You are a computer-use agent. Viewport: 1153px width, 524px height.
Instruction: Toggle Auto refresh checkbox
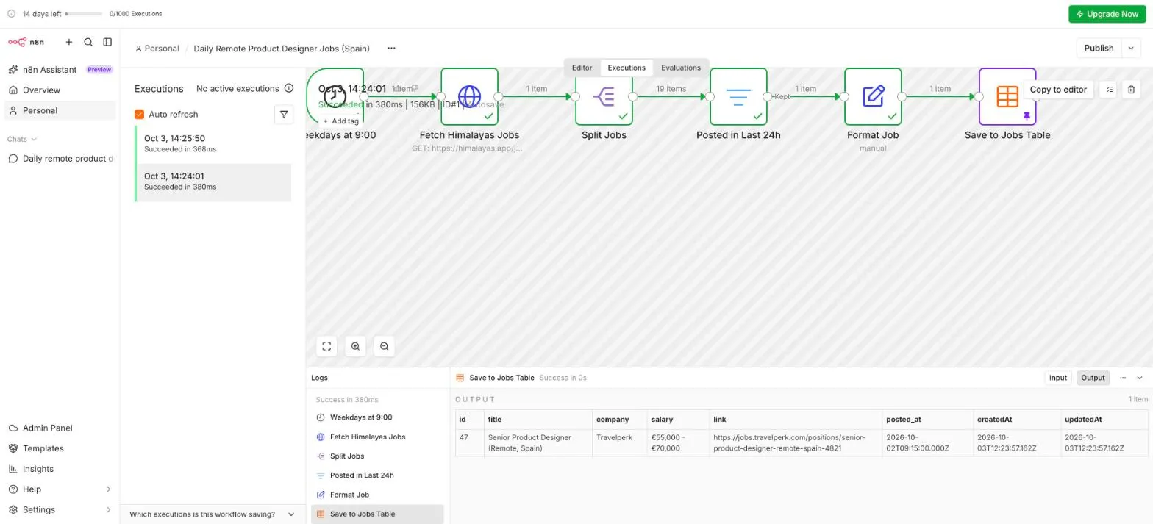click(x=139, y=115)
